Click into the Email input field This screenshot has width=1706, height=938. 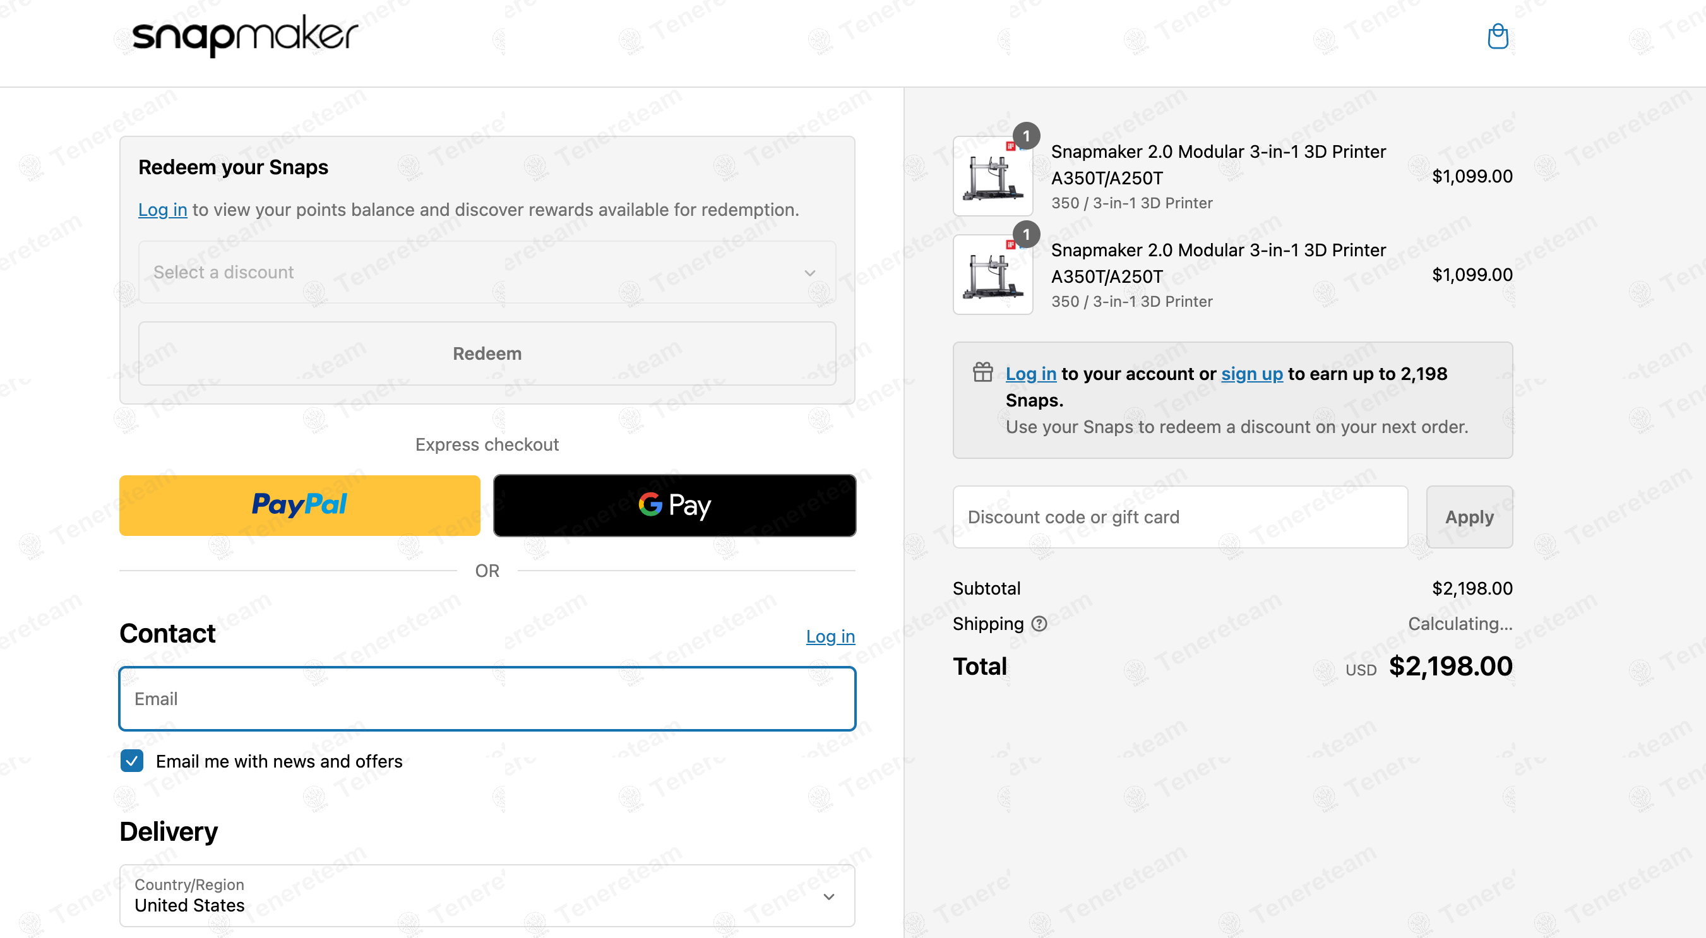coord(487,699)
